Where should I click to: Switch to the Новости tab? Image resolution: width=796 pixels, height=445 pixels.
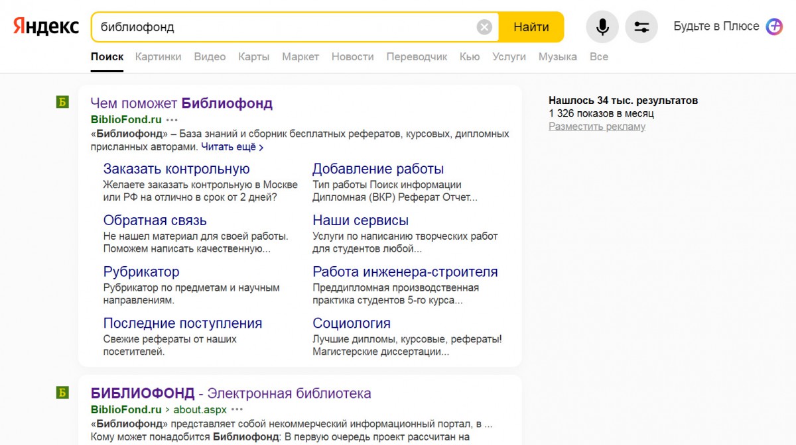click(353, 57)
